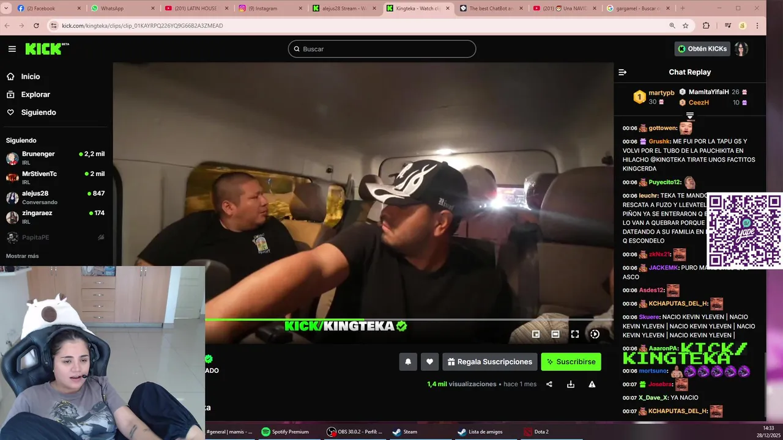Open Siguiendo in the sidebar

pos(38,112)
